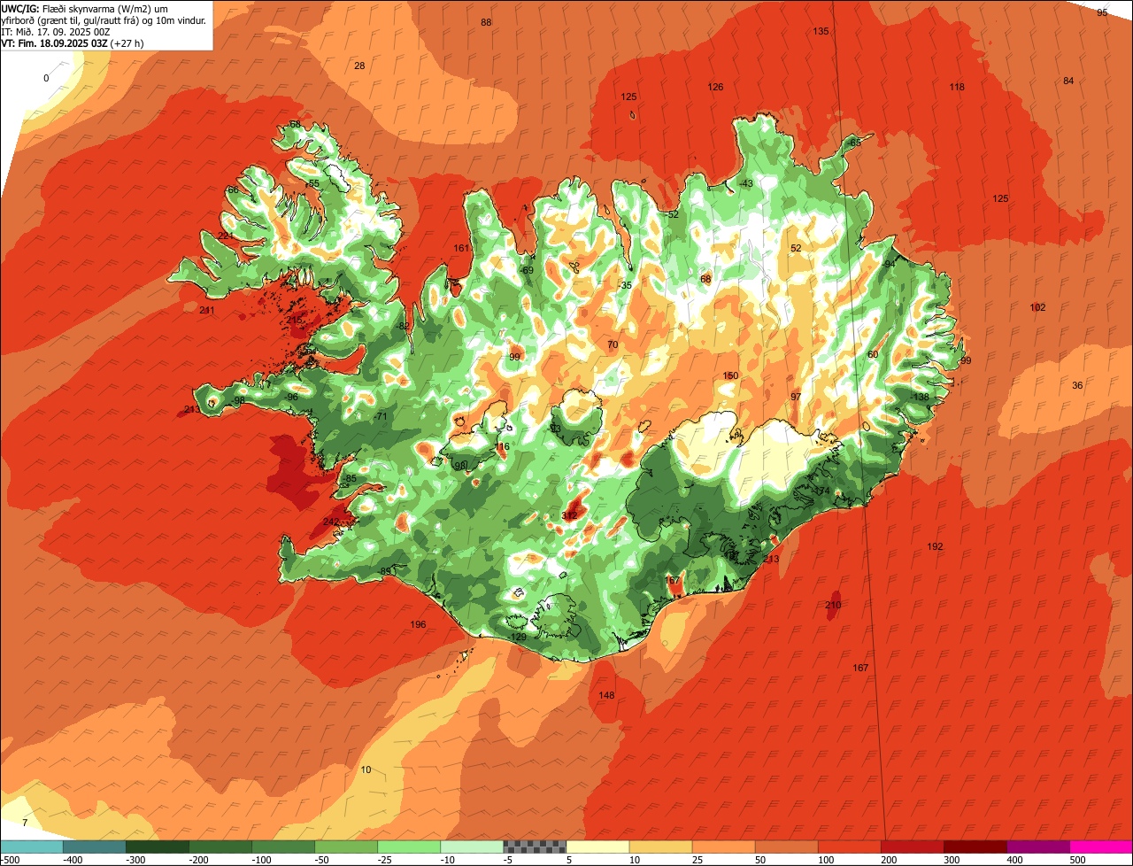Viewport: 1133px width, 866px height.
Task: Click the map value 135 over the northern sea
Action: [821, 31]
